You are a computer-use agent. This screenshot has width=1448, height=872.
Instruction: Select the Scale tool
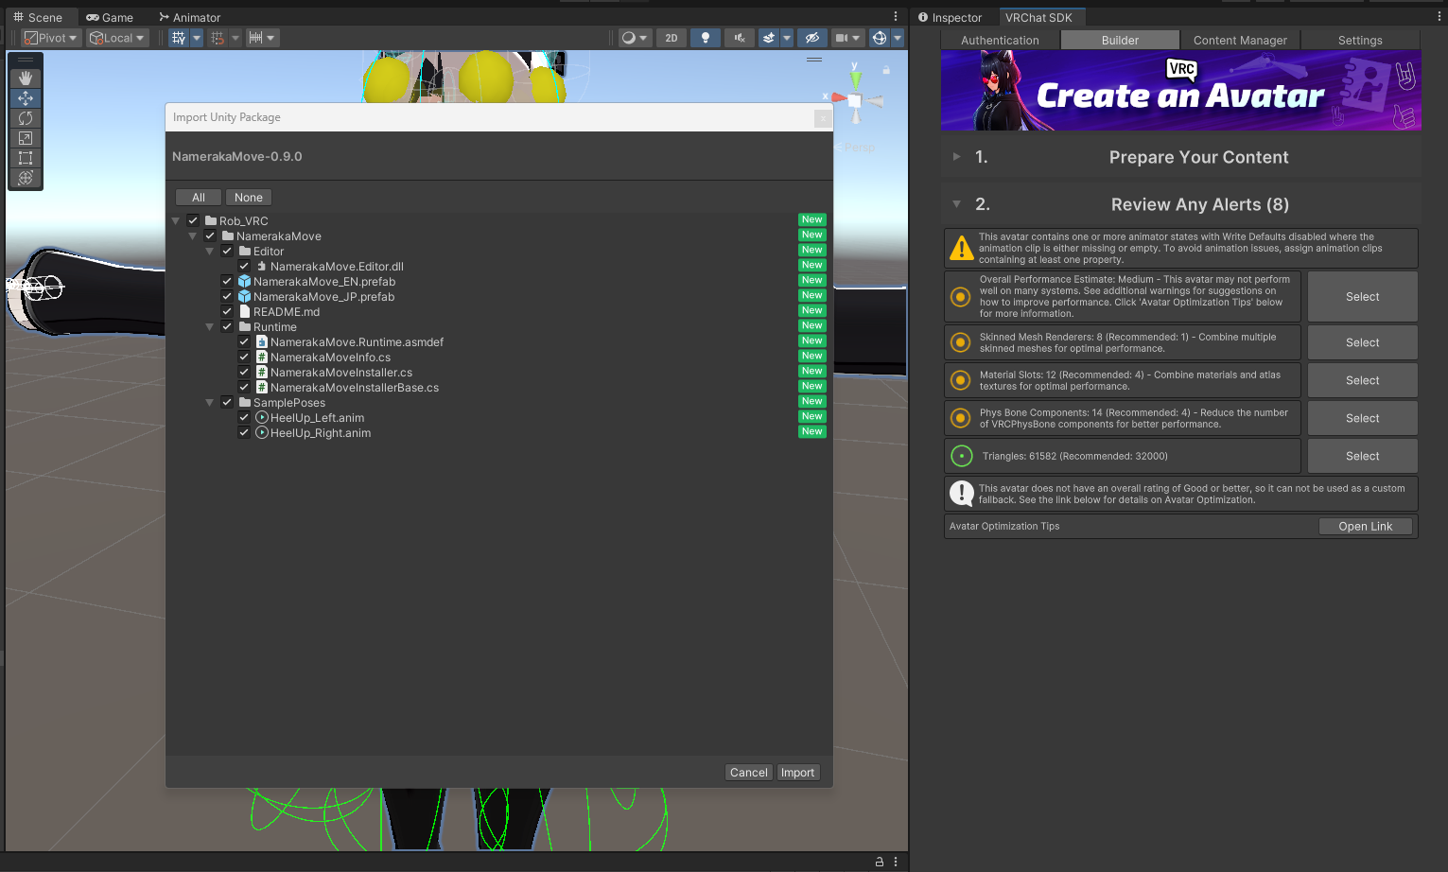(26, 138)
